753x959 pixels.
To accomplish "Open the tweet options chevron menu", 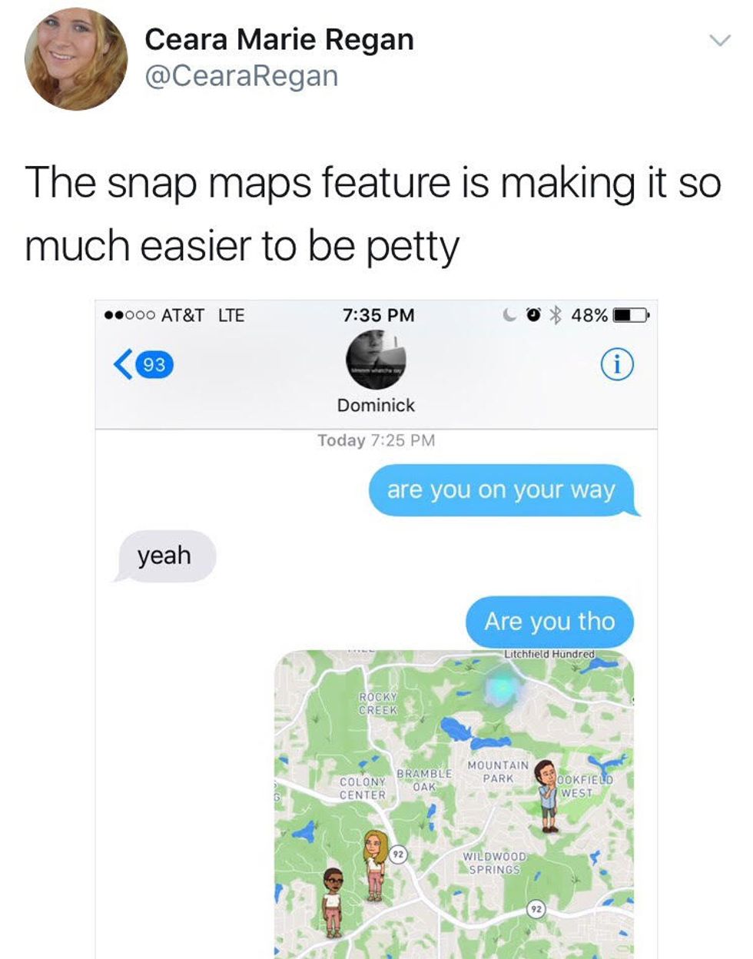I will [718, 41].
